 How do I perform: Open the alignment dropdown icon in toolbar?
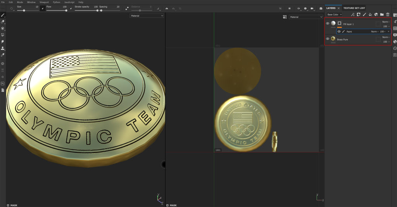[159, 9]
